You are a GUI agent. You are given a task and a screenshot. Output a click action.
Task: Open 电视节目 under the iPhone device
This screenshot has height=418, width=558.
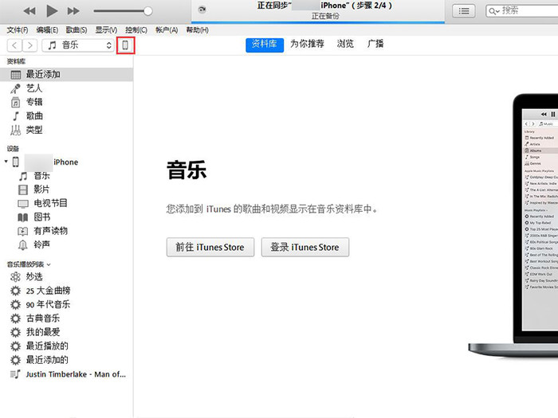[66, 203]
